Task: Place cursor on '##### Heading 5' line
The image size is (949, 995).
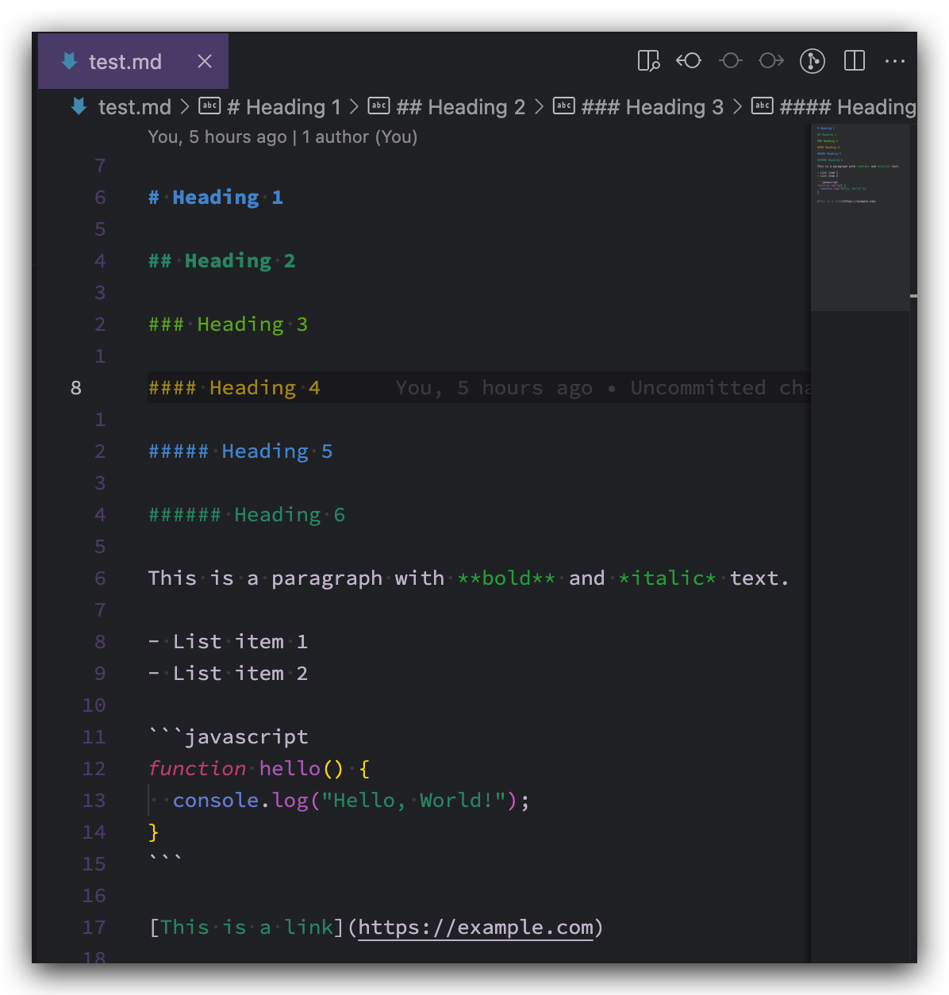Action: 240,451
